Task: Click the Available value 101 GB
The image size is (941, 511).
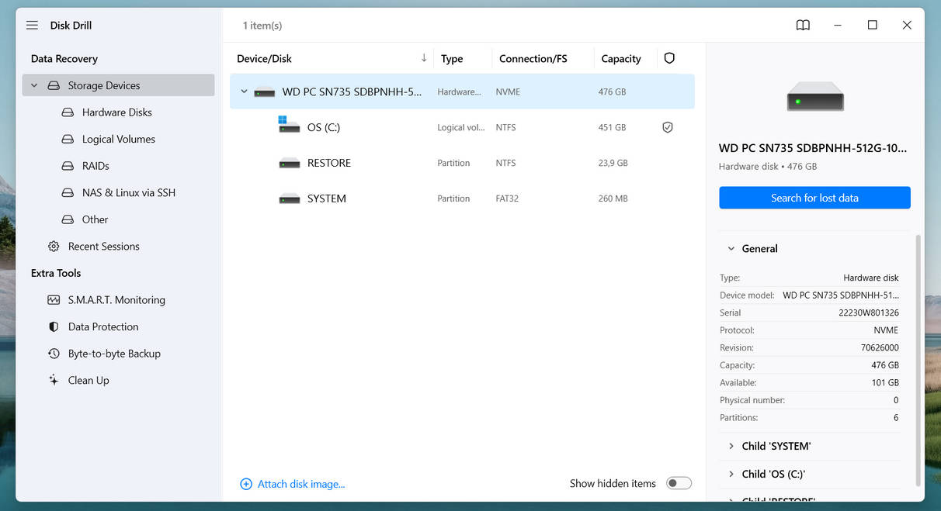Action: [x=885, y=383]
